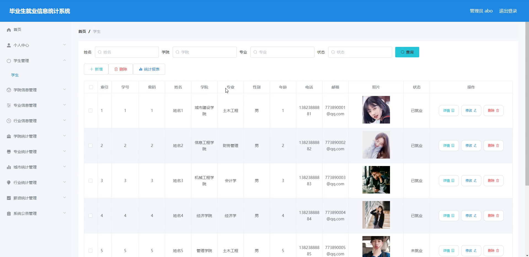Screen dimensions: 529x257
Task: Open the 薪资统计管理 menu
Action: pyautogui.click(x=36, y=198)
